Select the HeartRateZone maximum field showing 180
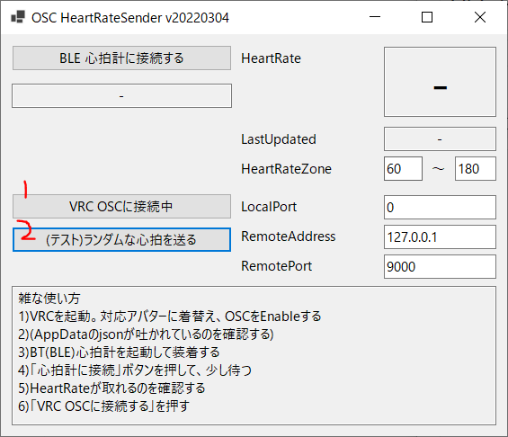Image resolution: width=508 pixels, height=437 pixels. click(476, 169)
